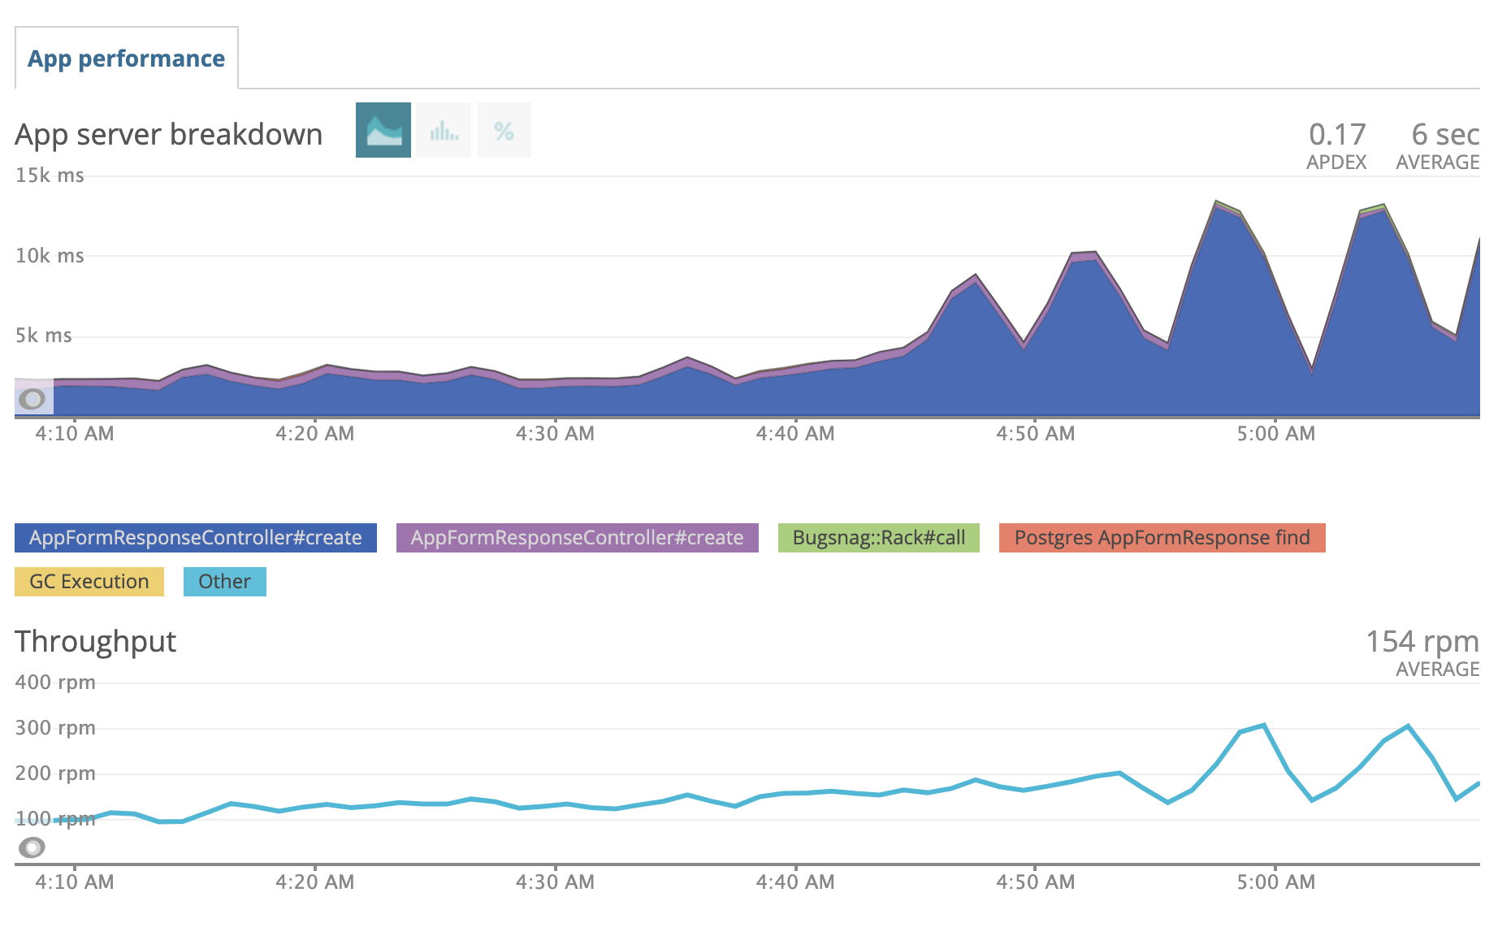Screen dimensions: 1498x949
Task: Switch to the percentile (%) view icon
Action: pyautogui.click(x=504, y=130)
